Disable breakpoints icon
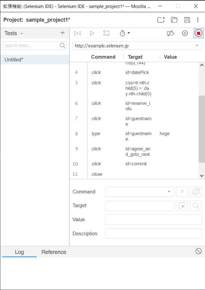 tap(170, 33)
